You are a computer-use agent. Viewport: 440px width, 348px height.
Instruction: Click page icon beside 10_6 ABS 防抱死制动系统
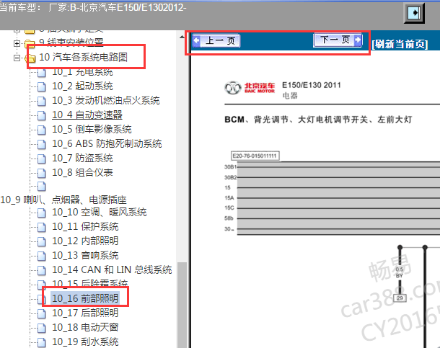pyautogui.click(x=42, y=144)
